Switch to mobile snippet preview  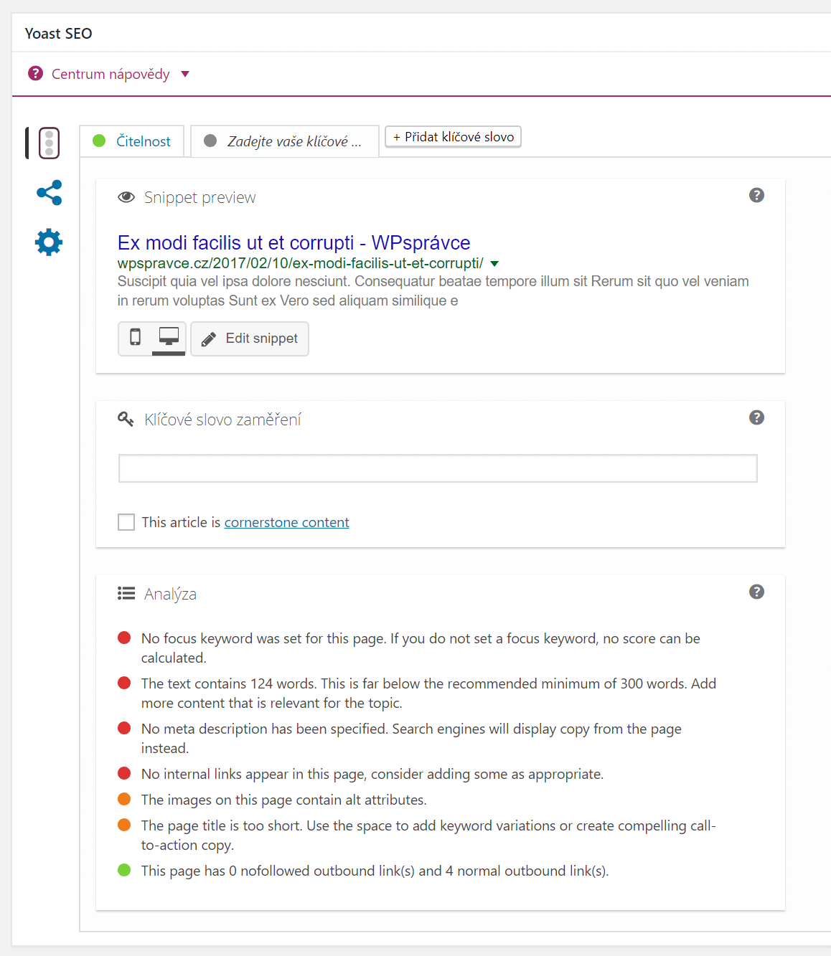135,337
